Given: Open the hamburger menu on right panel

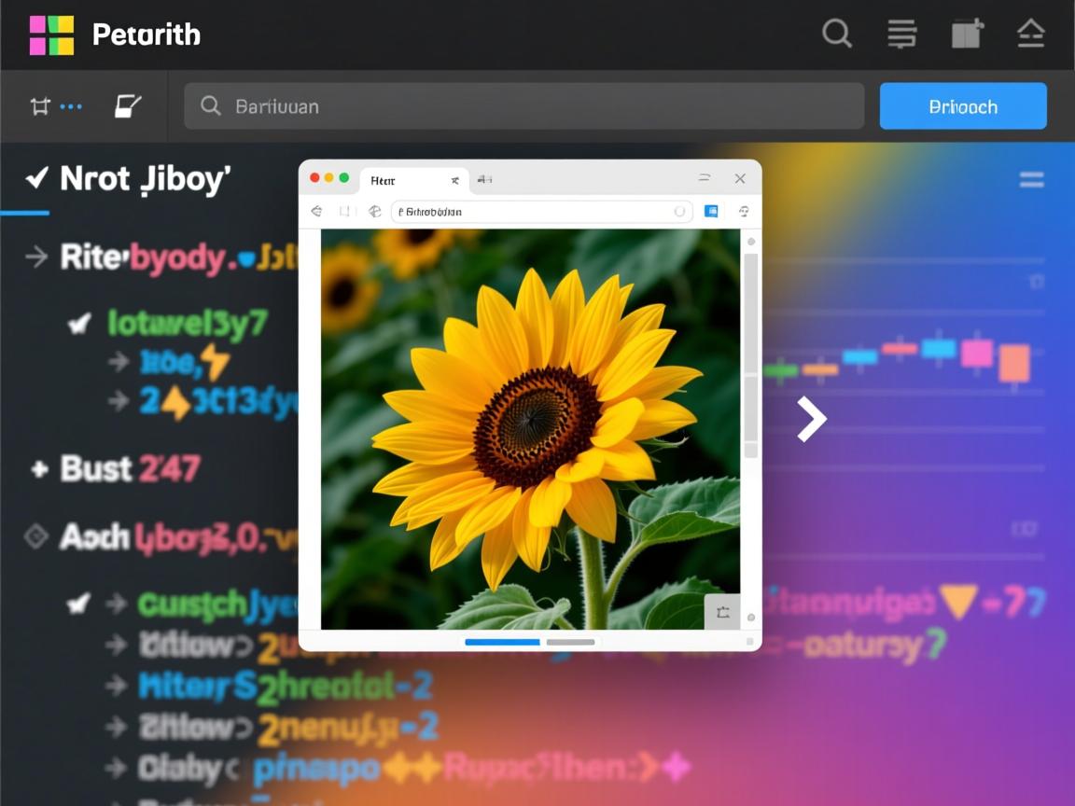Looking at the screenshot, I should pos(1031,180).
